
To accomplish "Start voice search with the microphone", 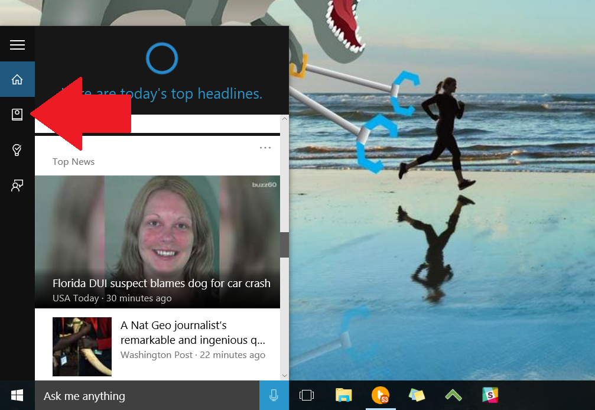I will pyautogui.click(x=274, y=396).
